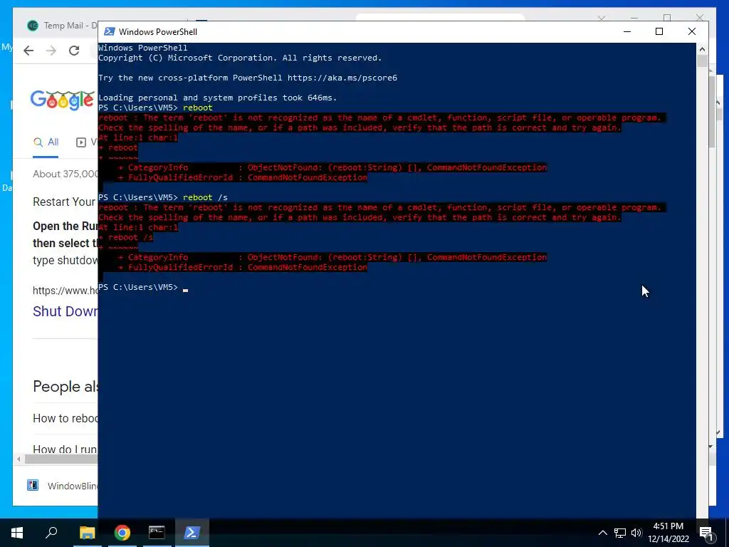Click the WindowBlinds download item icon
This screenshot has height=547, width=729.
pos(33,486)
